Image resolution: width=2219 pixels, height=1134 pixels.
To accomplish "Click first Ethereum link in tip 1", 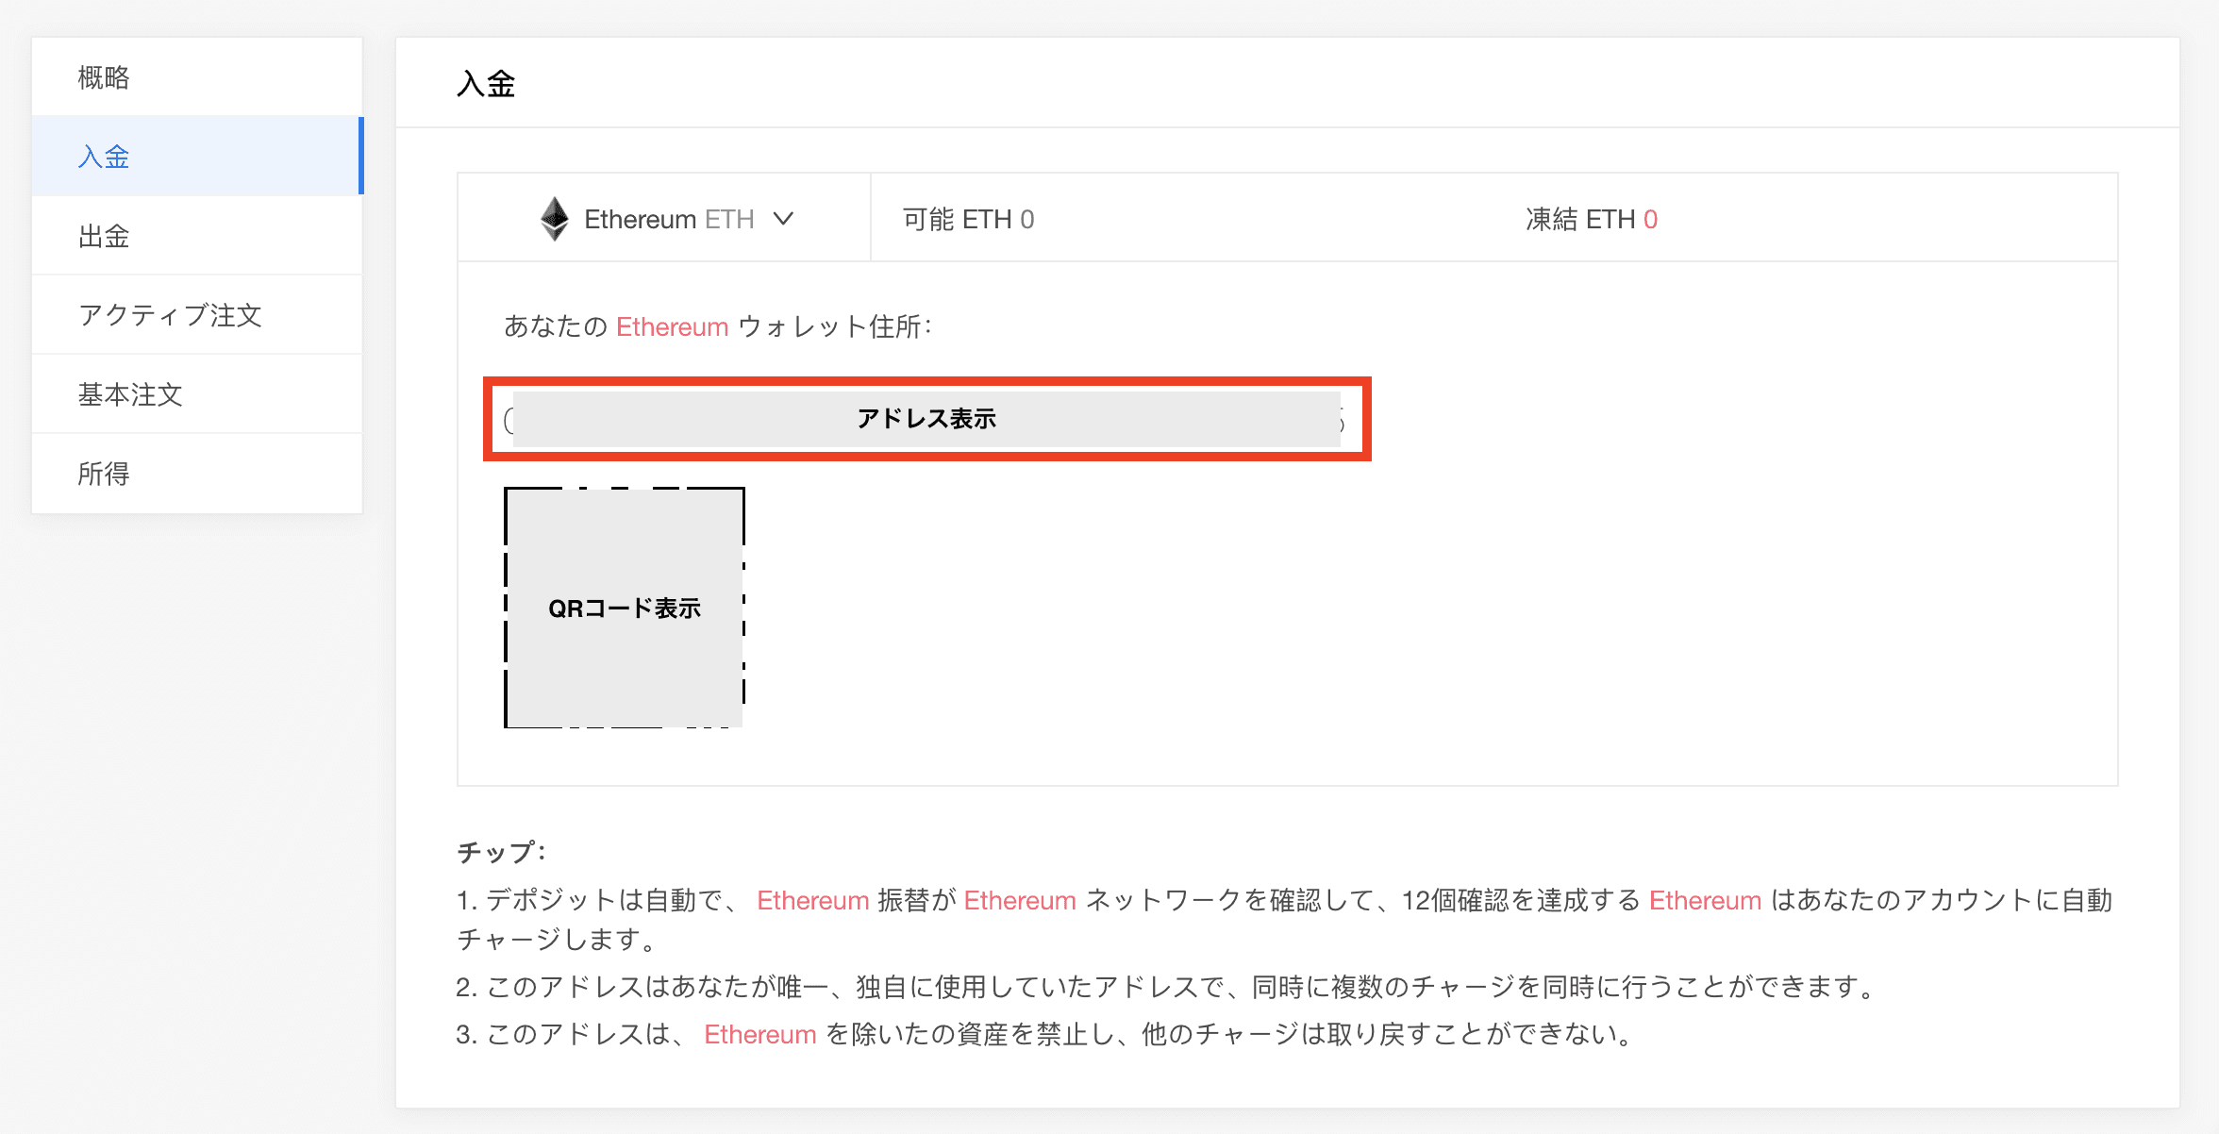I will coord(812,901).
